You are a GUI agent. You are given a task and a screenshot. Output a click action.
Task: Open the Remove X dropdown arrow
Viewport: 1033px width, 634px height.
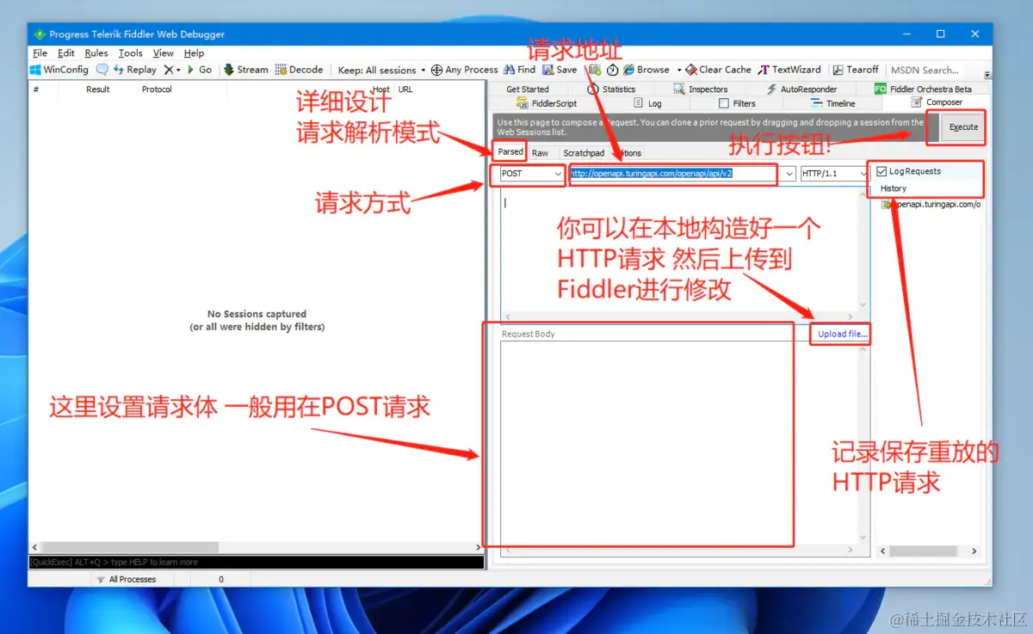click(178, 70)
